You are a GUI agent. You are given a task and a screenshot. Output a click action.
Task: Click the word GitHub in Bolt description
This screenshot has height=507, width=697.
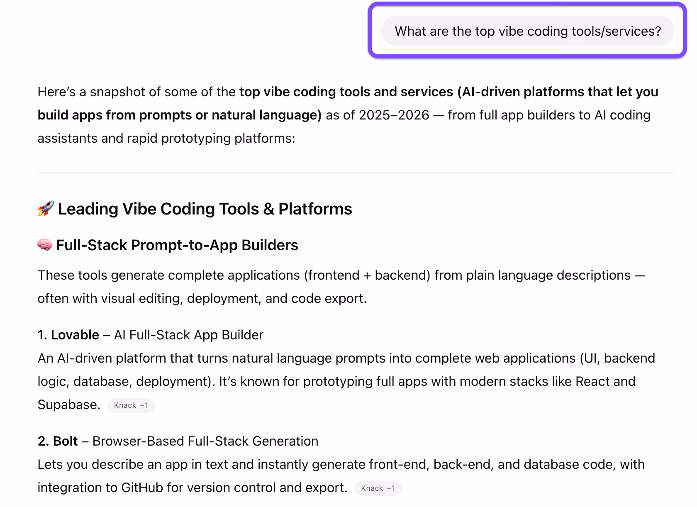pyautogui.click(x=142, y=487)
